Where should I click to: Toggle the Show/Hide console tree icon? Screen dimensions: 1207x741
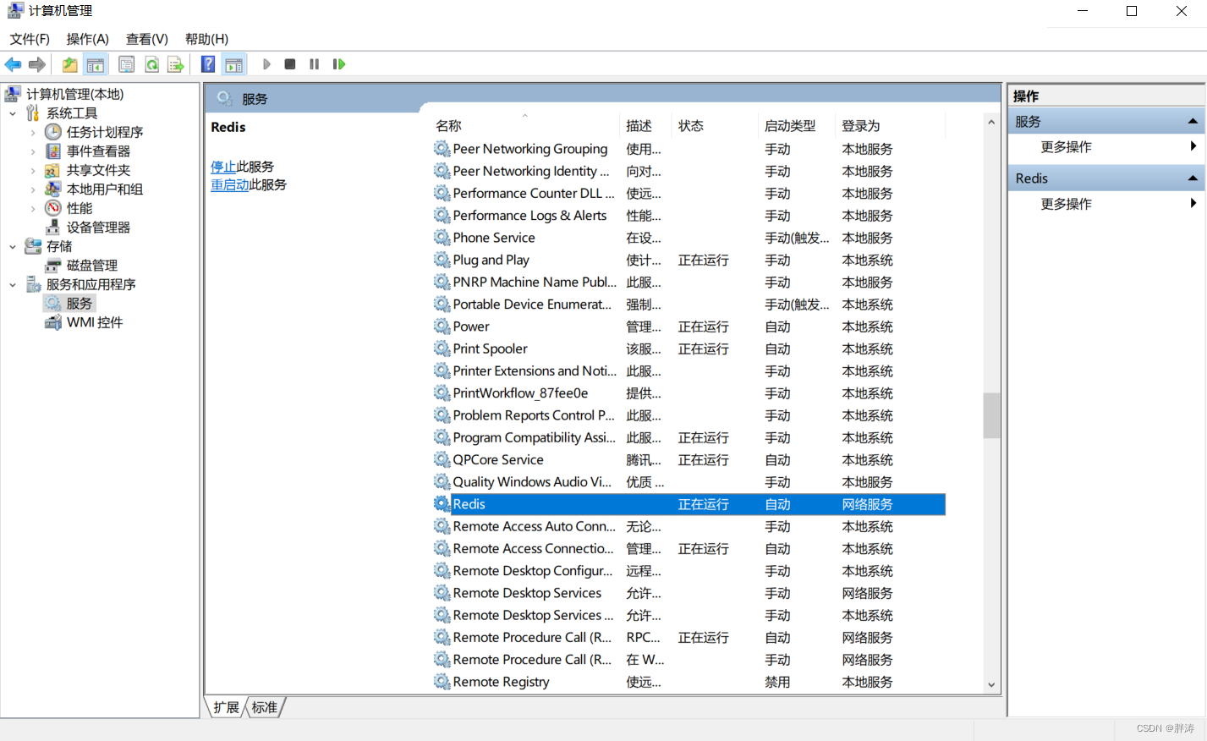96,64
